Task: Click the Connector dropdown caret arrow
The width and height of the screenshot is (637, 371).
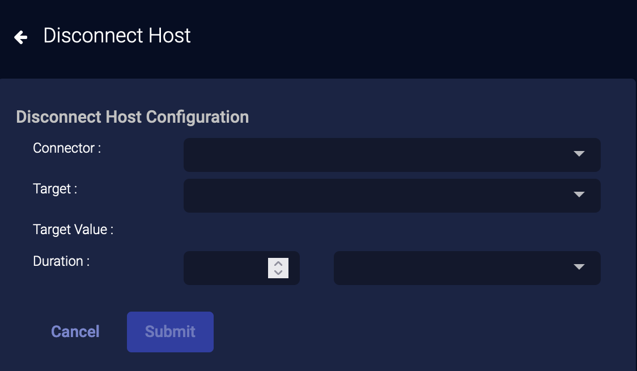Action: (579, 154)
